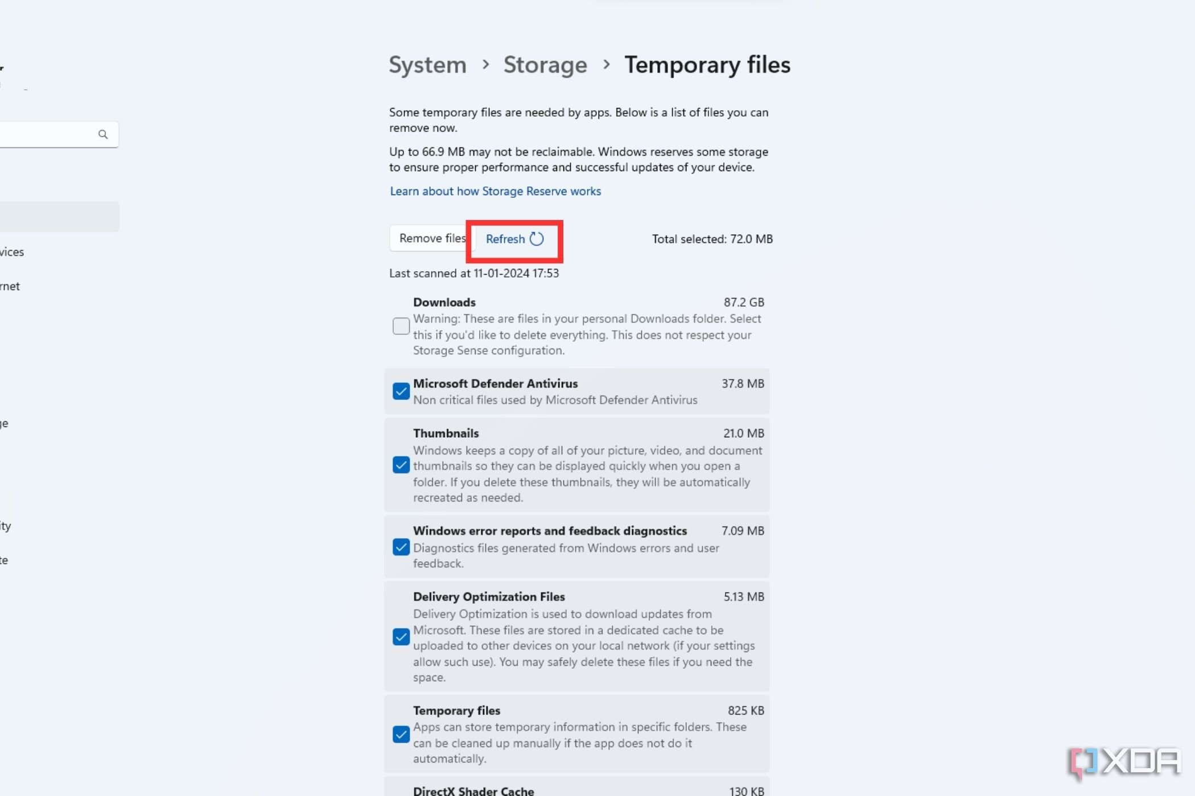Click the System breadcrumb navigation icon
This screenshot has width=1195, height=796.
pyautogui.click(x=428, y=64)
